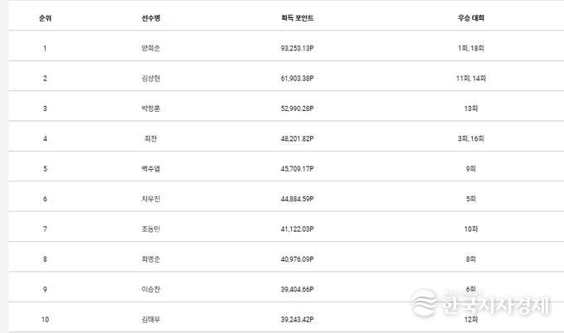Click the watermark logo wave icon
Screen dimensions: 564x333
424,303
